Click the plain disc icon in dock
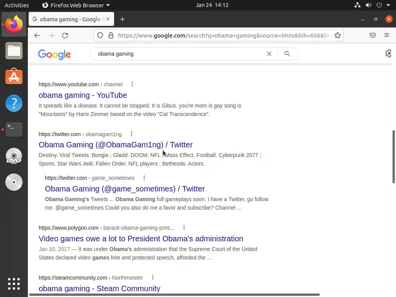 tap(14, 182)
